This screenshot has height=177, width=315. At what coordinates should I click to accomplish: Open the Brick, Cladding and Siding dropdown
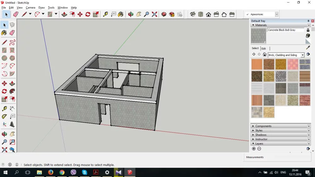pyautogui.click(x=302, y=55)
